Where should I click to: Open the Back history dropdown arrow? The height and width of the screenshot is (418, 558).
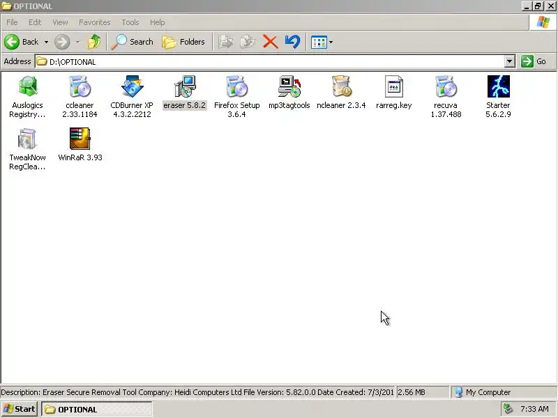(46, 42)
